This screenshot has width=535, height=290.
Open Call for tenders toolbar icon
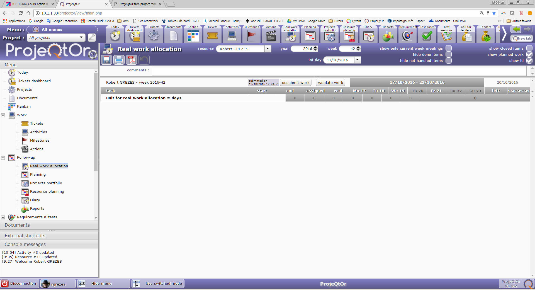466,34
